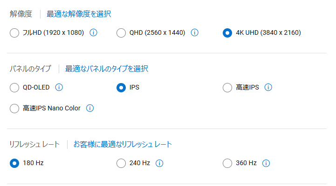
Task: Select QHD (2560 x 1440) resolution radio button
Action: tap(121, 33)
